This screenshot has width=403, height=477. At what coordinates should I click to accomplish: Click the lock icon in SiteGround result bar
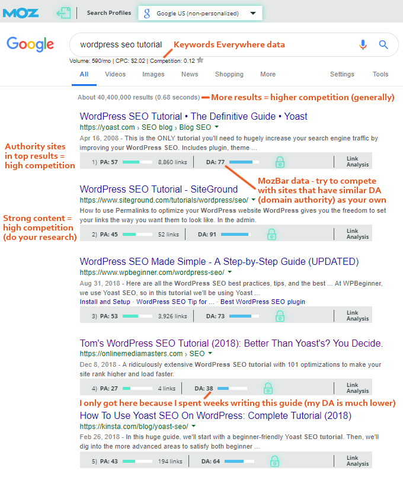coord(271,234)
